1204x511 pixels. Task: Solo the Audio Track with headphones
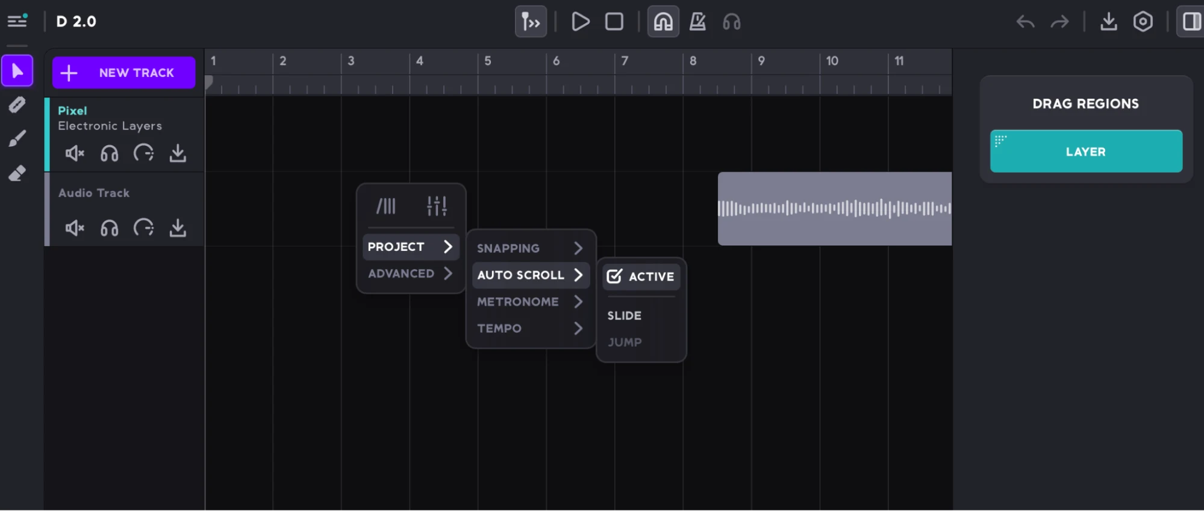coord(109,228)
